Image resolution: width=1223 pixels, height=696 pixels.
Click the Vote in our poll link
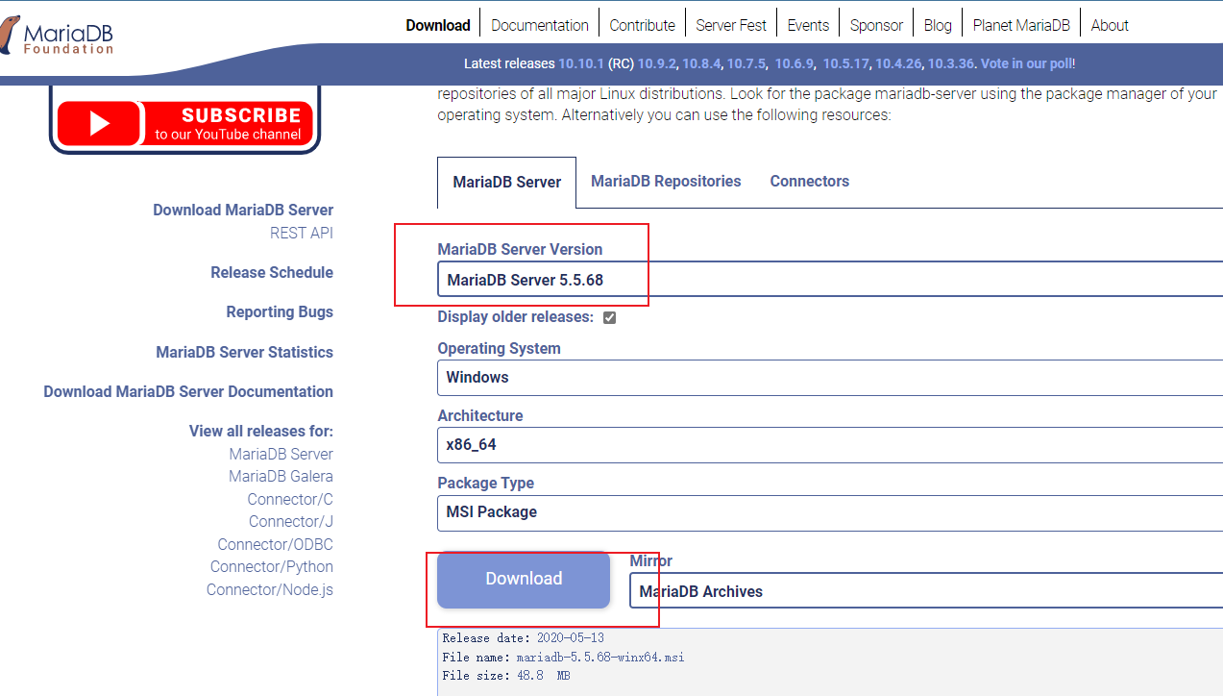point(1026,63)
